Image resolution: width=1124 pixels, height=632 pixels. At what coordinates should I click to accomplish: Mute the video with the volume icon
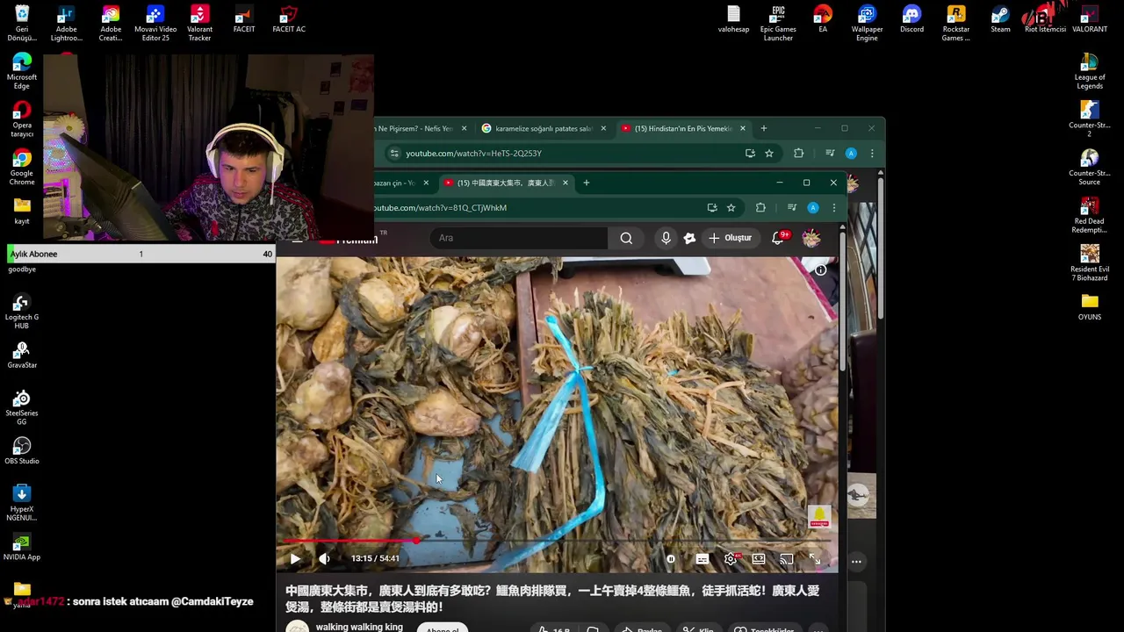(325, 559)
